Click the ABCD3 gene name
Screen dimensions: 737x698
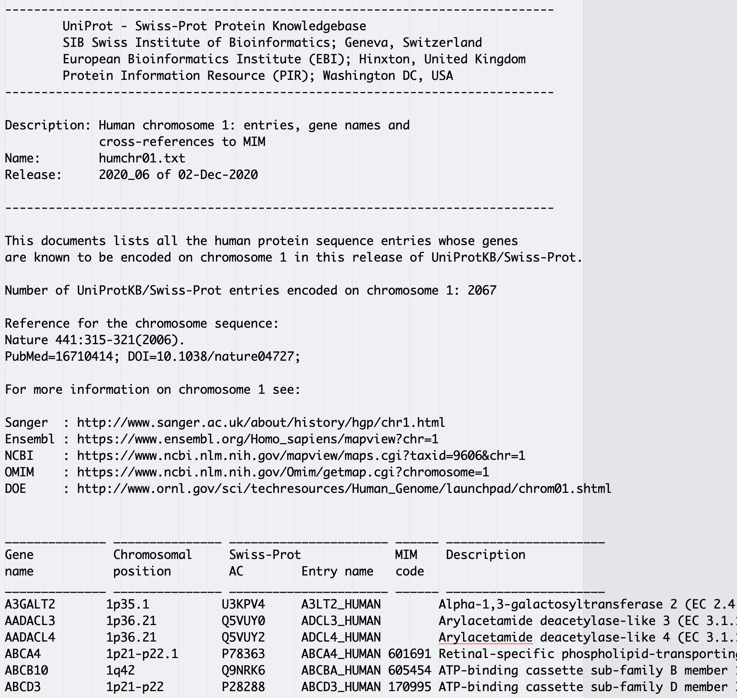[23, 686]
